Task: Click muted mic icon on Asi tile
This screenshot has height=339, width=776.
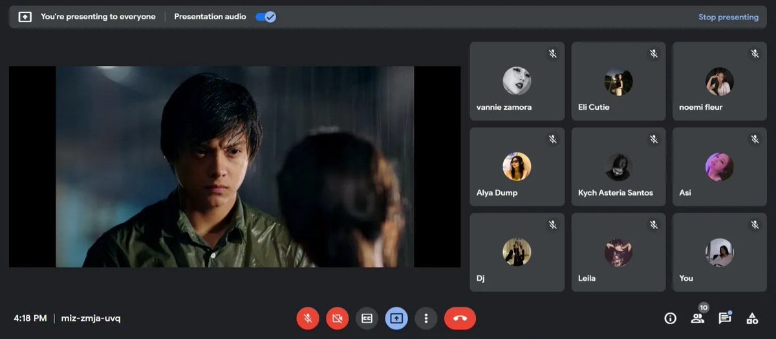Action: pyautogui.click(x=755, y=139)
